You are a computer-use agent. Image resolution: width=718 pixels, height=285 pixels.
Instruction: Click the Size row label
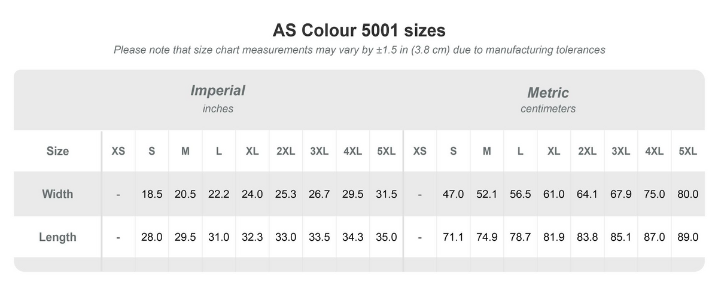(x=57, y=151)
